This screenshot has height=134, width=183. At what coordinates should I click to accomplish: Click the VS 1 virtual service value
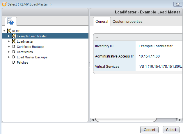161,66
